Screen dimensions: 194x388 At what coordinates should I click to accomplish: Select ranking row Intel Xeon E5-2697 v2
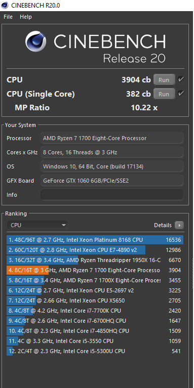click(95, 290)
